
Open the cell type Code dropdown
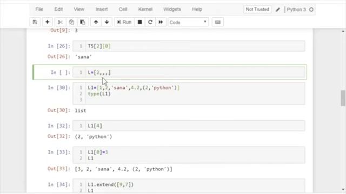pos(188,22)
